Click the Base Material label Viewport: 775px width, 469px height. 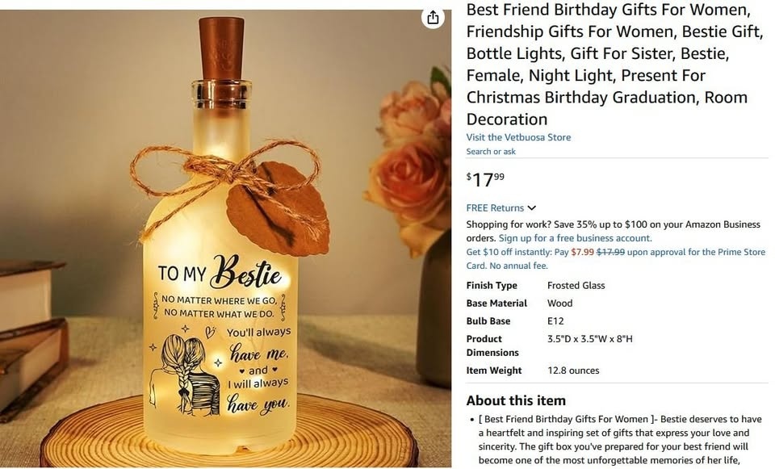point(496,304)
